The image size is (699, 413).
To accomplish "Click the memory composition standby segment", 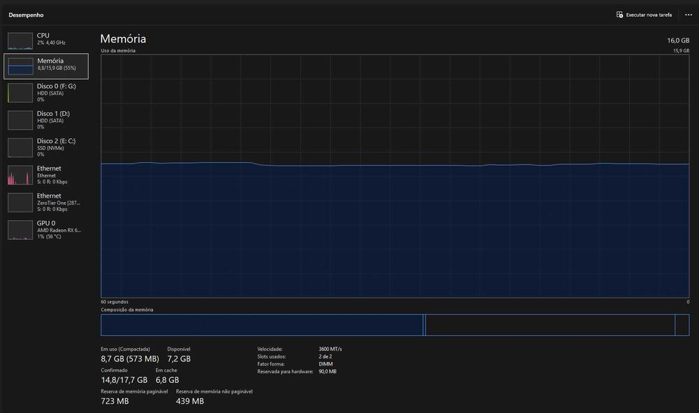I will pos(550,325).
